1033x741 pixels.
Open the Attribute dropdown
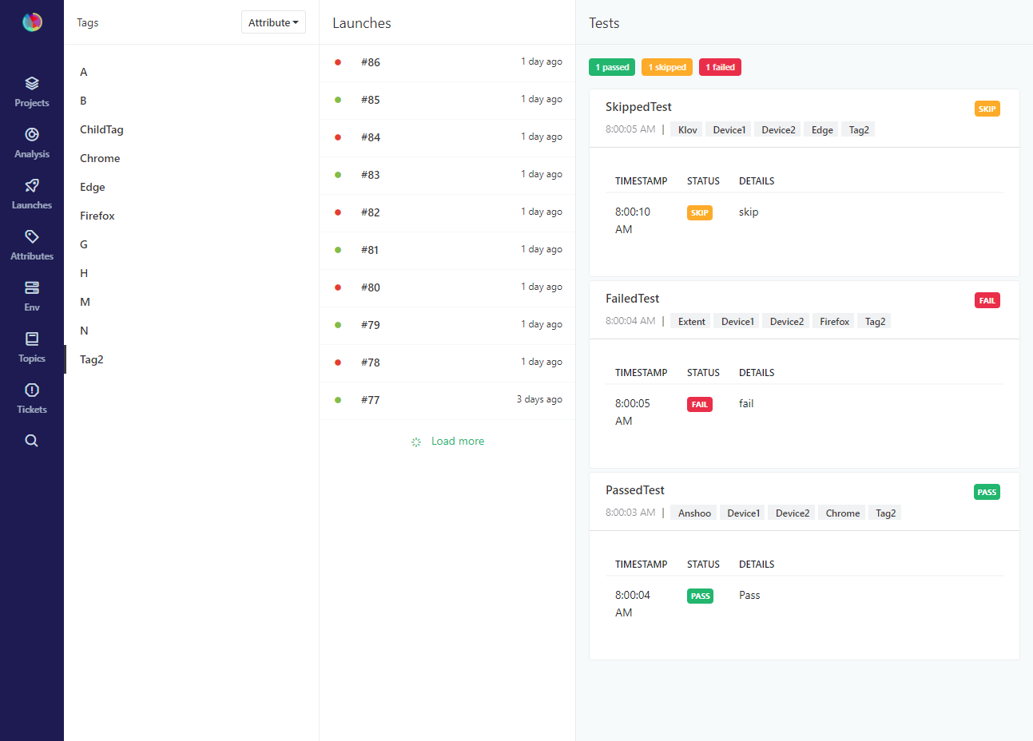click(x=273, y=22)
